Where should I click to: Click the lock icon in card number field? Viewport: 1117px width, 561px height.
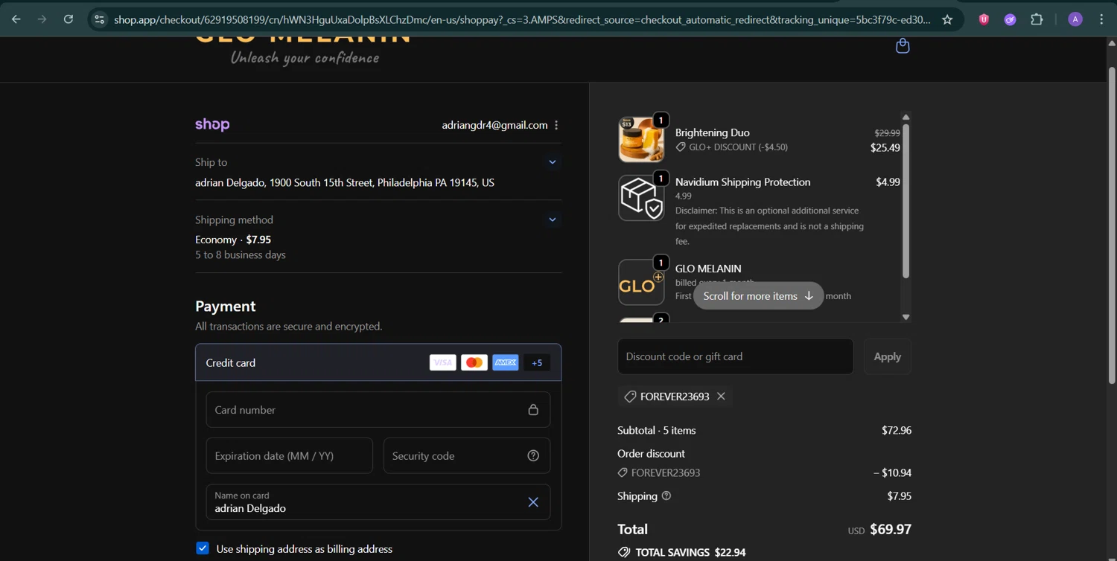(533, 410)
